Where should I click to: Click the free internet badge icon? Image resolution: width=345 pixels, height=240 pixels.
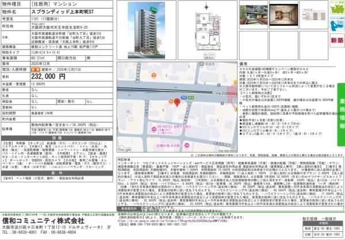337,24
